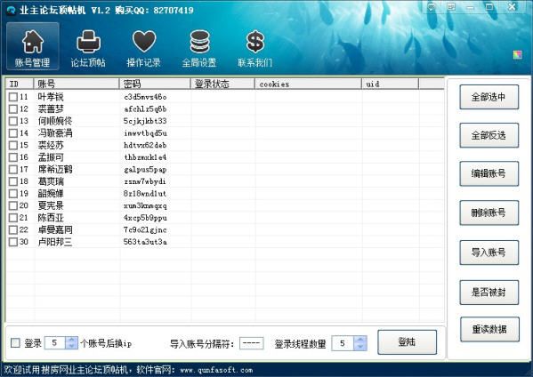This screenshot has height=377, width=533.
Task: Check the box for account ID 14
Action: tap(13, 133)
